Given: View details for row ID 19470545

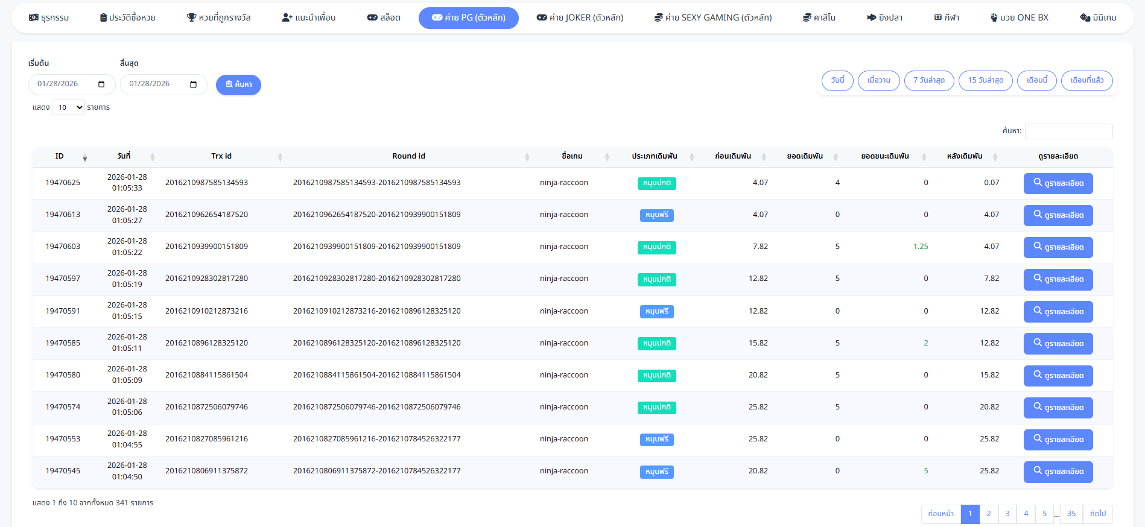Looking at the screenshot, I should pos(1058,472).
